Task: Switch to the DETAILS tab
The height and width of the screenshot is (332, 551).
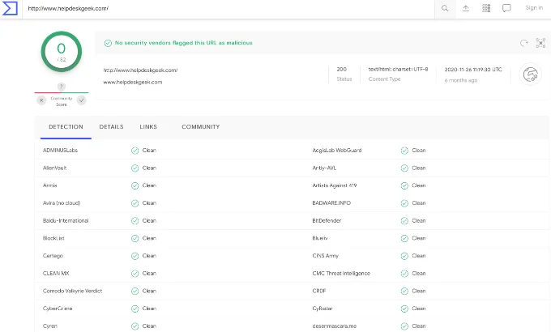Action: (x=111, y=127)
